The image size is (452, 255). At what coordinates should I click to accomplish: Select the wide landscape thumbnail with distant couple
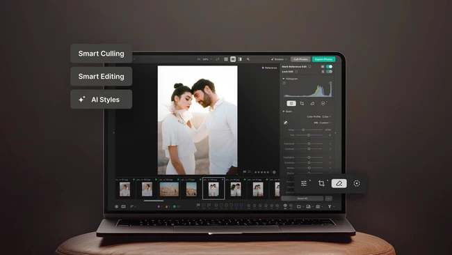169,189
